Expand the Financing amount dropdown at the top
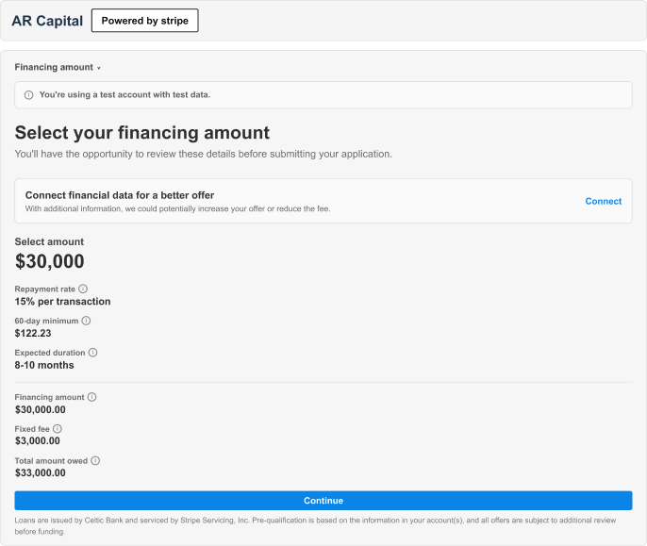This screenshot has width=647, height=546. coord(58,68)
